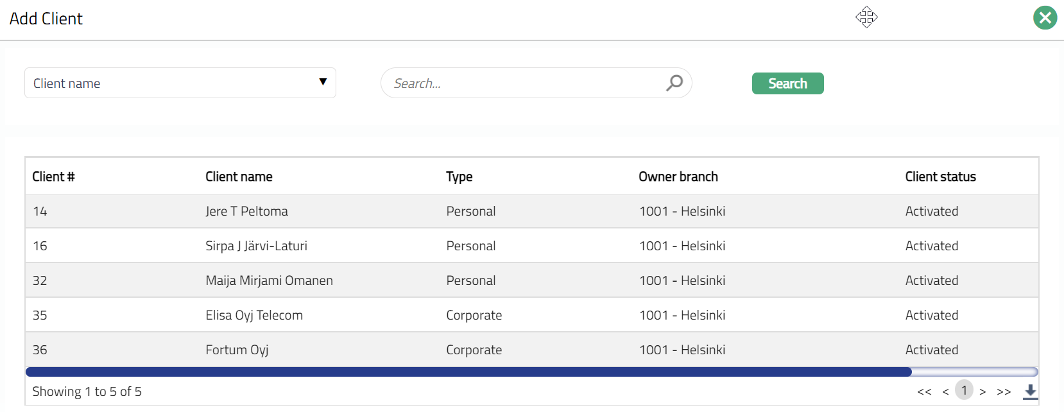1064x412 pixels.
Task: Select client row Jere T Peltoma
Action: 246,211
